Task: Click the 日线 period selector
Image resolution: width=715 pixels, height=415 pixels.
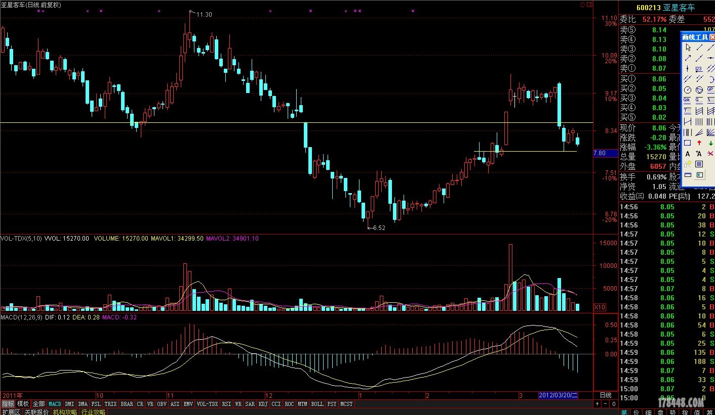Action: 606,395
